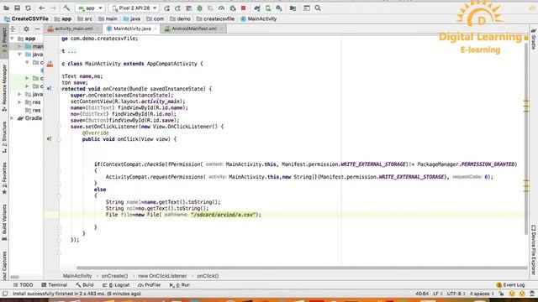Open the Pixel 2 API 28 device dropdown

click(x=134, y=8)
